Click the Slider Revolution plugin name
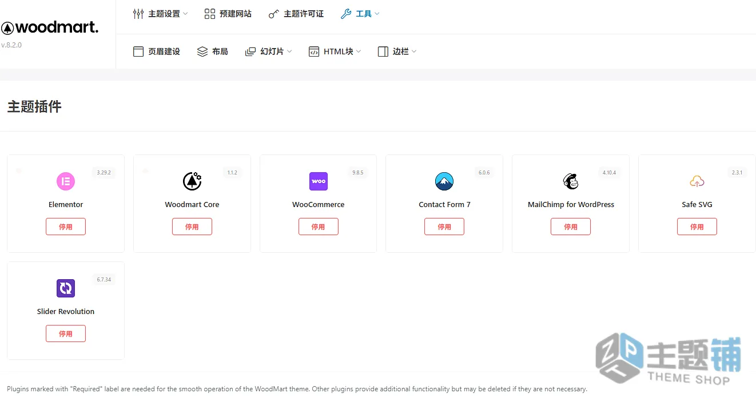This screenshot has width=756, height=401. click(66, 311)
